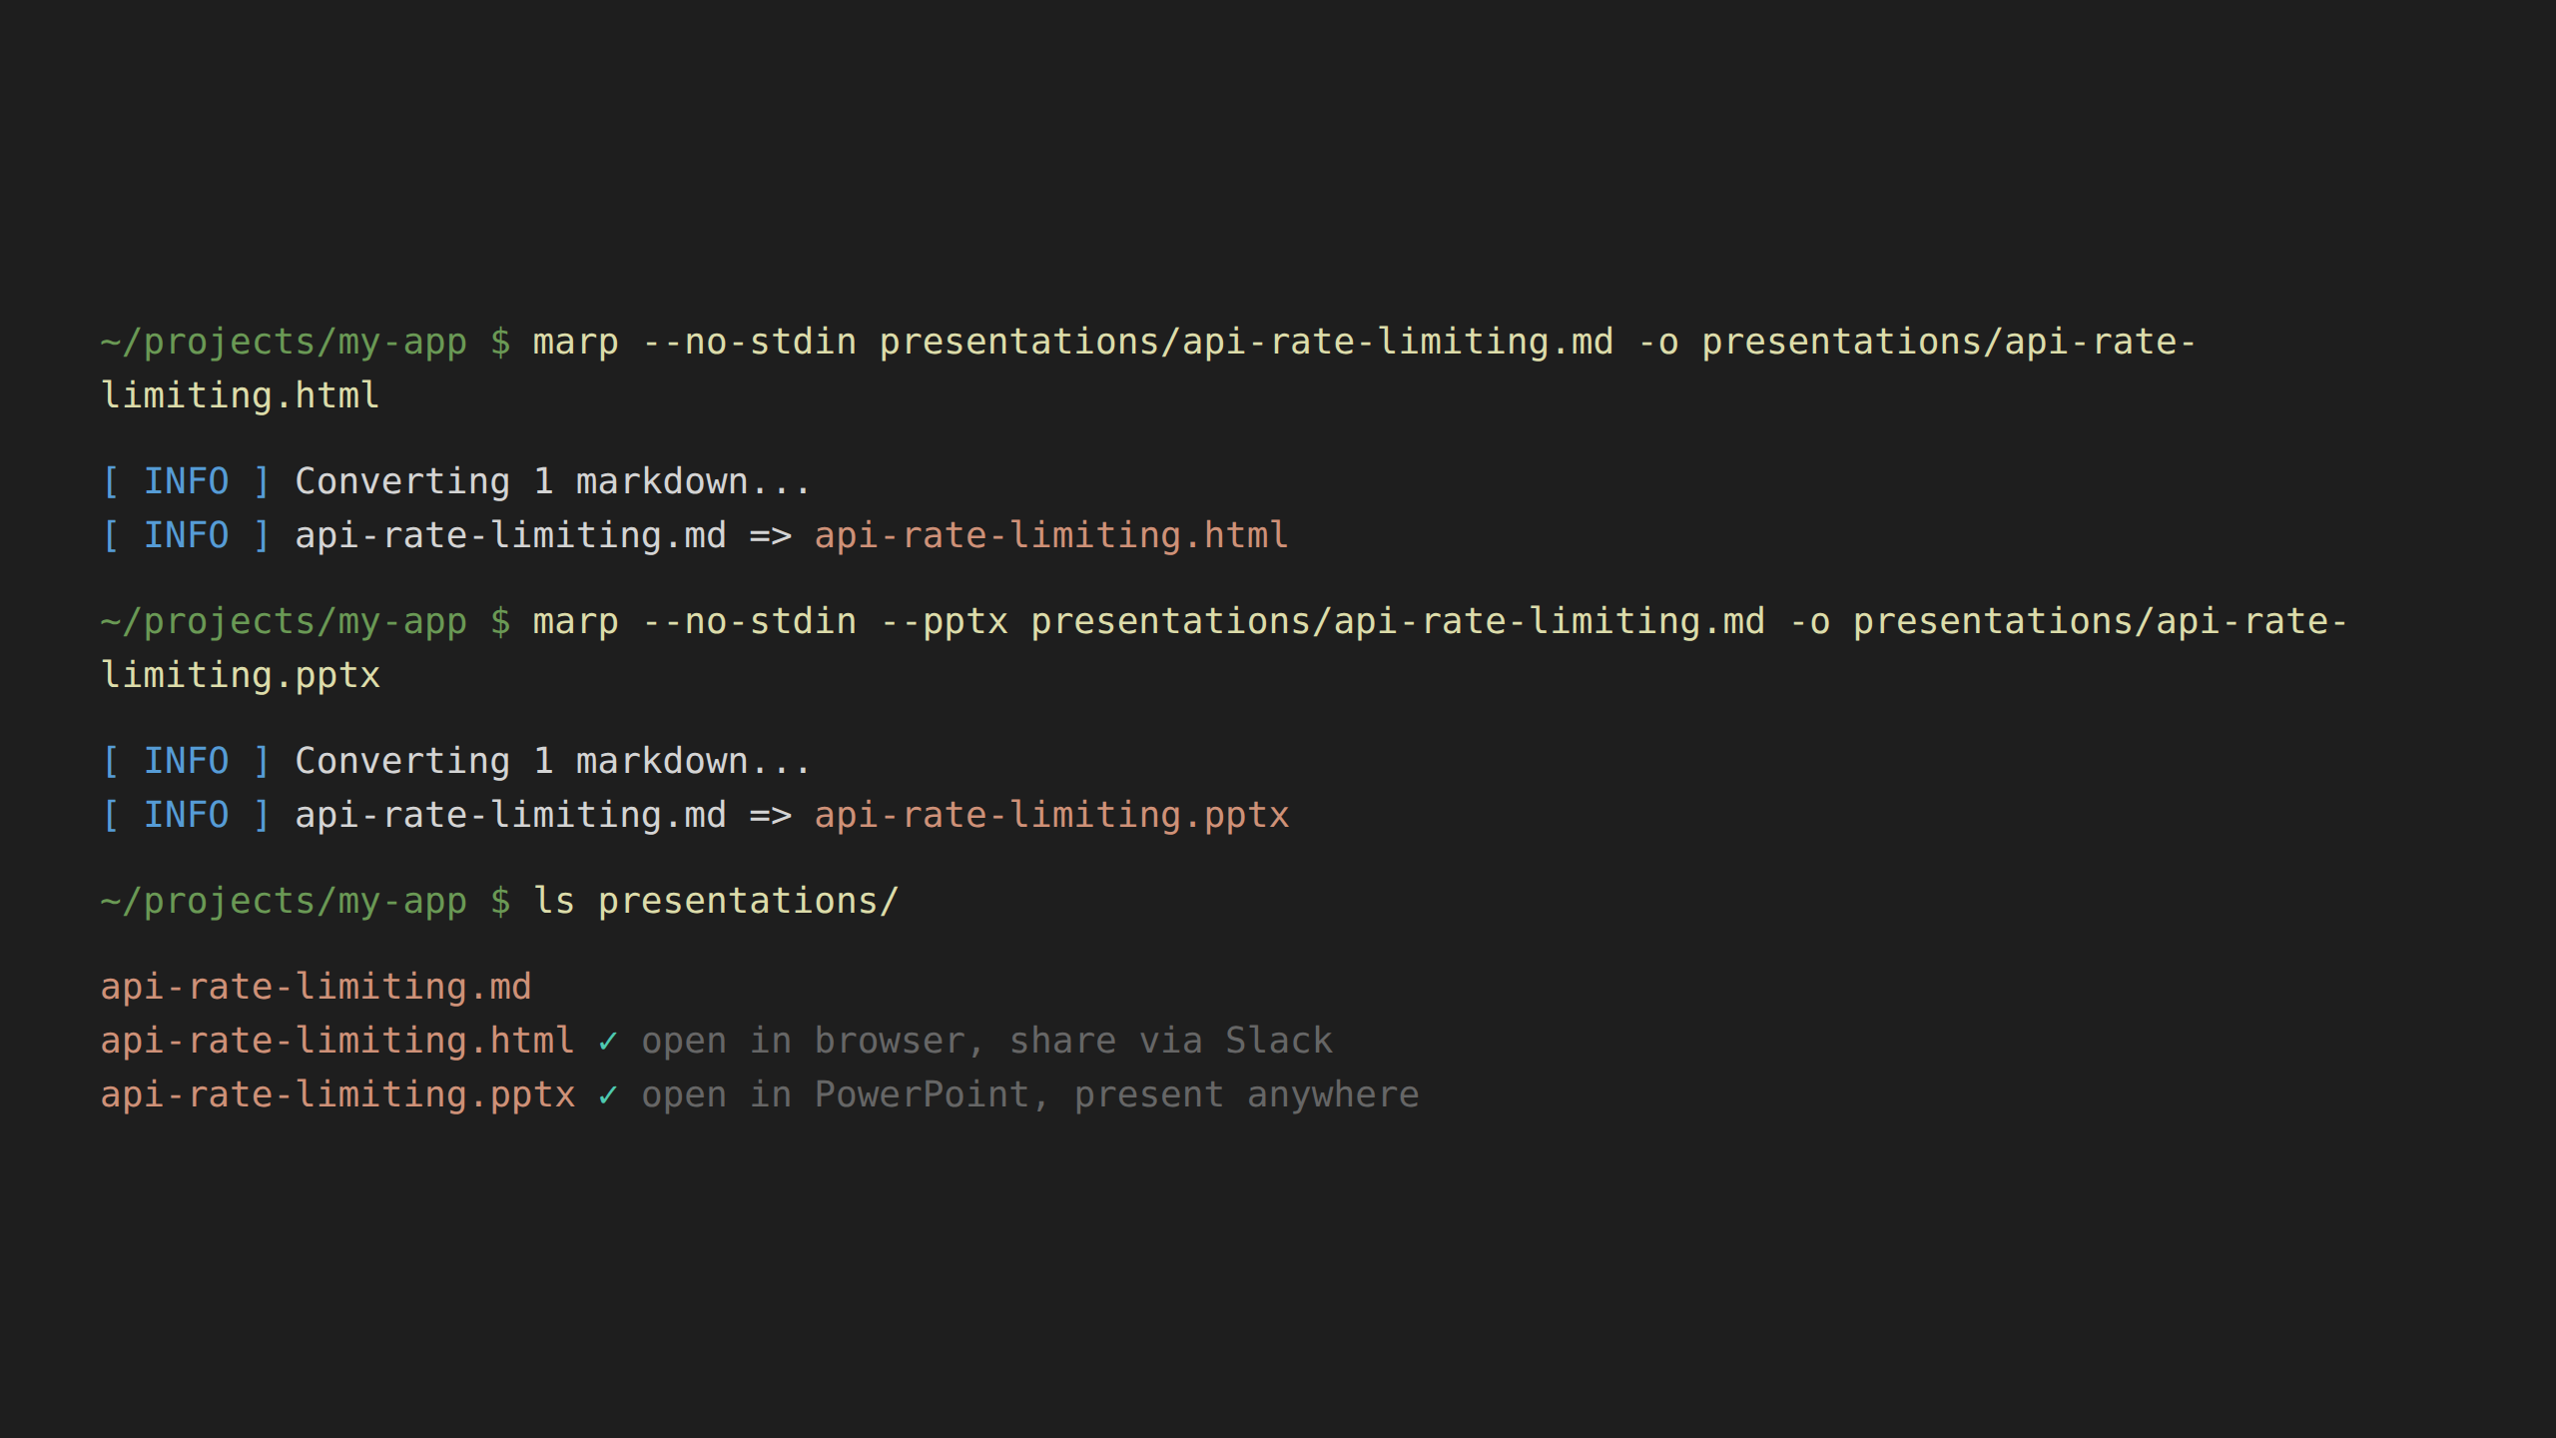This screenshot has width=2556, height=1438.
Task: Click the arrow before the orange api-rate-limiting.html output
Action: [770, 536]
